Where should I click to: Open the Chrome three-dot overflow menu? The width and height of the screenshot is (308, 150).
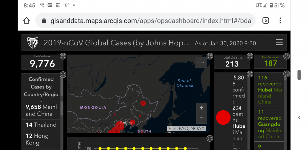click(x=280, y=20)
